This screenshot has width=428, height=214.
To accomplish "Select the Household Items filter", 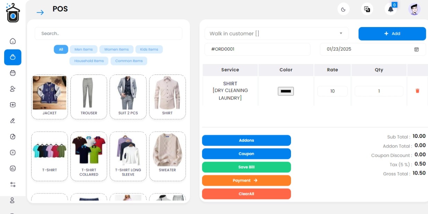I will (89, 61).
